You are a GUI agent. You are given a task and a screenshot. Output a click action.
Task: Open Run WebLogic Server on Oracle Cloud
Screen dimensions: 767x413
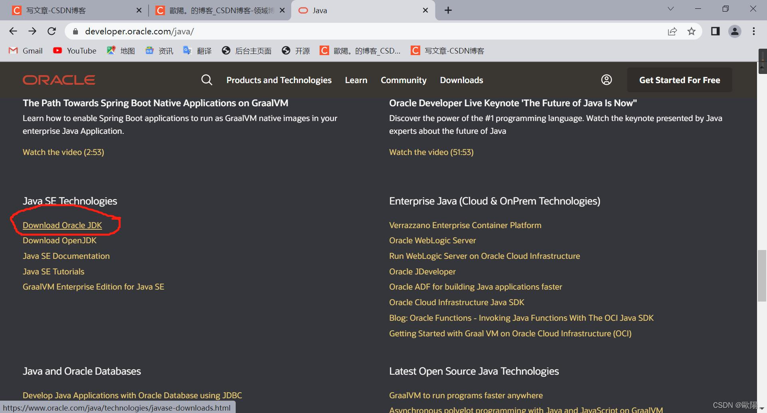tap(485, 256)
